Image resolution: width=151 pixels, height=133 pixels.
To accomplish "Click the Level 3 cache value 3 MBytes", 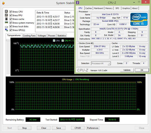I will pos(129,56).
